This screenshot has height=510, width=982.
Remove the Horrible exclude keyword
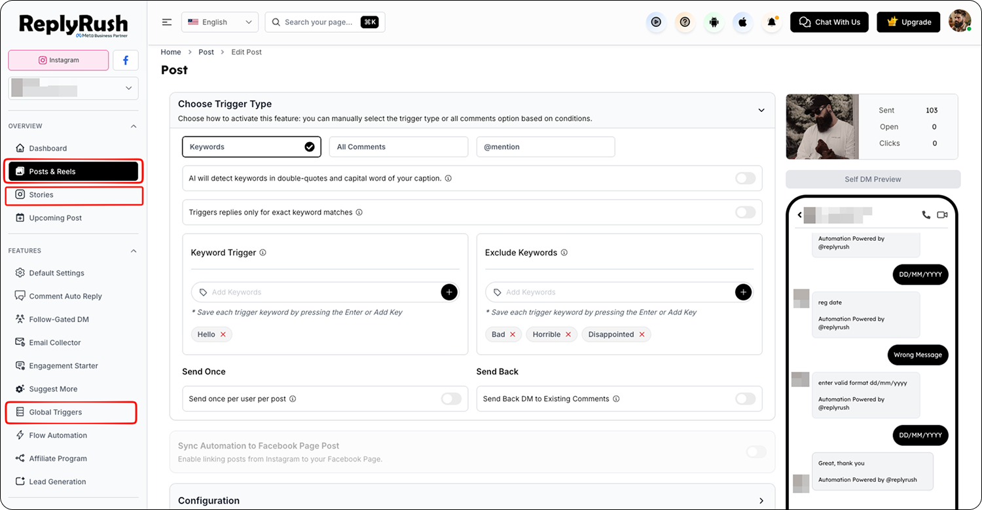(x=568, y=335)
